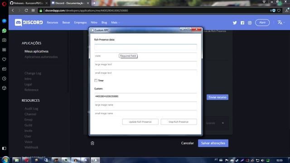
Task: Open the Recursos menu item
Action: [53, 23]
